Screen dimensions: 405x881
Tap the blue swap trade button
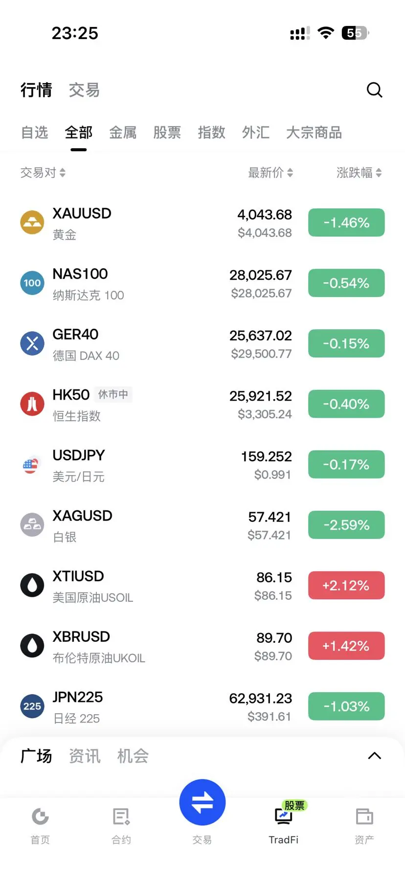(202, 802)
